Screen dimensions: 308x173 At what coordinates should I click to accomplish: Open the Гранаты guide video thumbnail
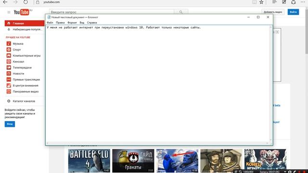[133, 161]
